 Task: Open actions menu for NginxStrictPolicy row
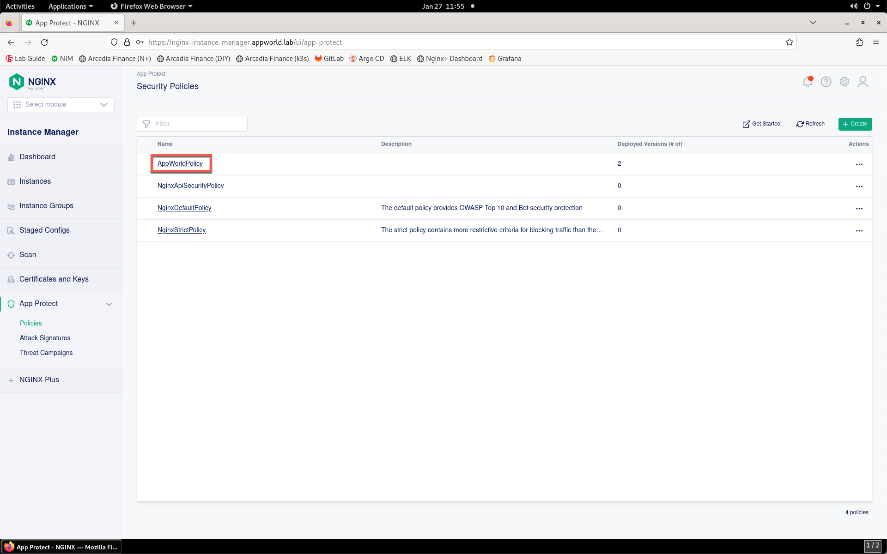click(859, 231)
